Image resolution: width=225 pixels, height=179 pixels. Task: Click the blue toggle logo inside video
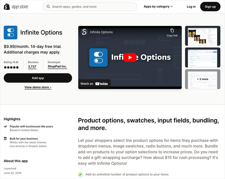[98, 58]
